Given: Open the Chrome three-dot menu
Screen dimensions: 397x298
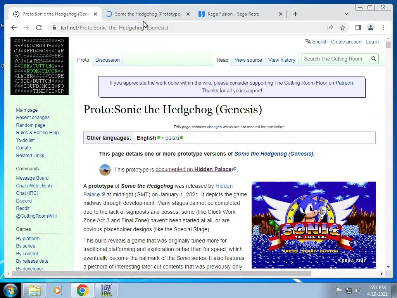Looking at the screenshot, I should click(x=383, y=28).
